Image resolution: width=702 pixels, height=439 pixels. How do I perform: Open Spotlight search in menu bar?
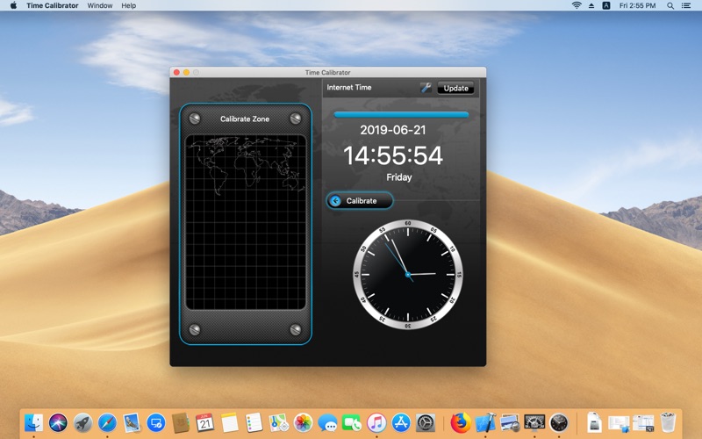670,5
